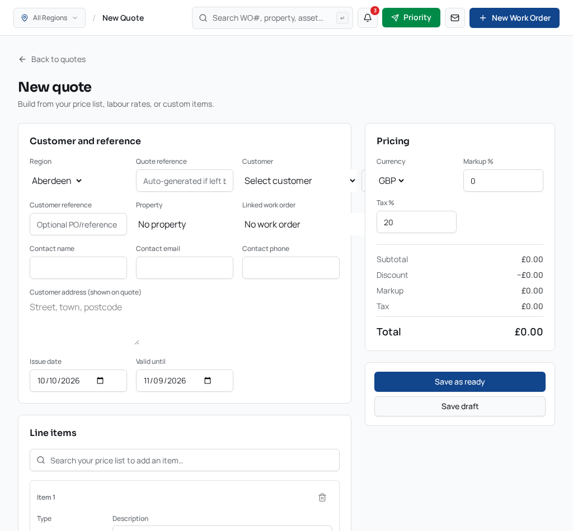This screenshot has height=531, width=573.
Task: Open the notifications bell
Action: coord(367,18)
